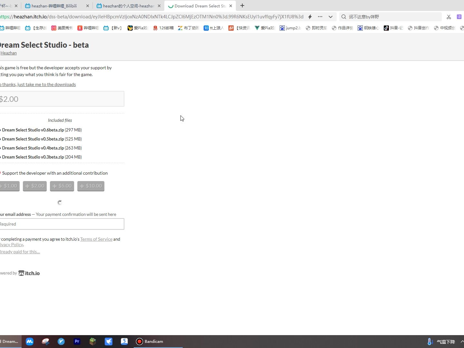Close the heazhan-哔哩哔哩_Bilibili tab
The height and width of the screenshot is (348, 464).
tap(87, 6)
